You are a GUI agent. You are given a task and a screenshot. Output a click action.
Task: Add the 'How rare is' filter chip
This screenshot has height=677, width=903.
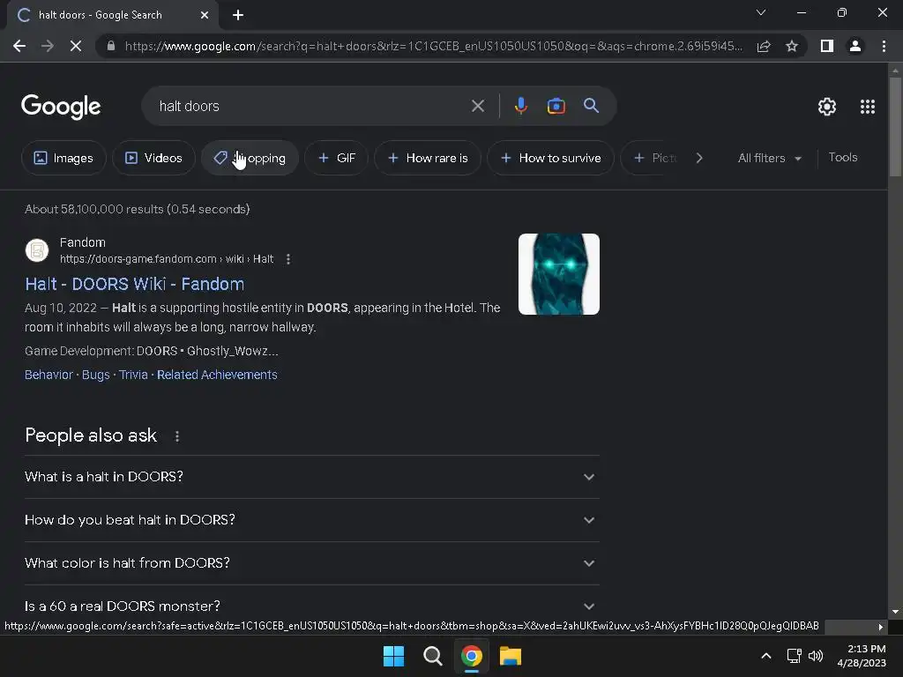pyautogui.click(x=428, y=158)
